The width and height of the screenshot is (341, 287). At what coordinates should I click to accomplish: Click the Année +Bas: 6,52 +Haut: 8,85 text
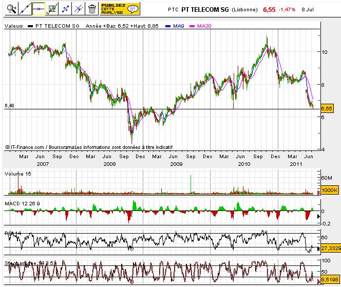[x=122, y=26]
